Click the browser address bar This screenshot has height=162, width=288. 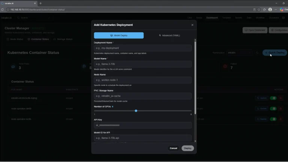(x=129, y=9)
